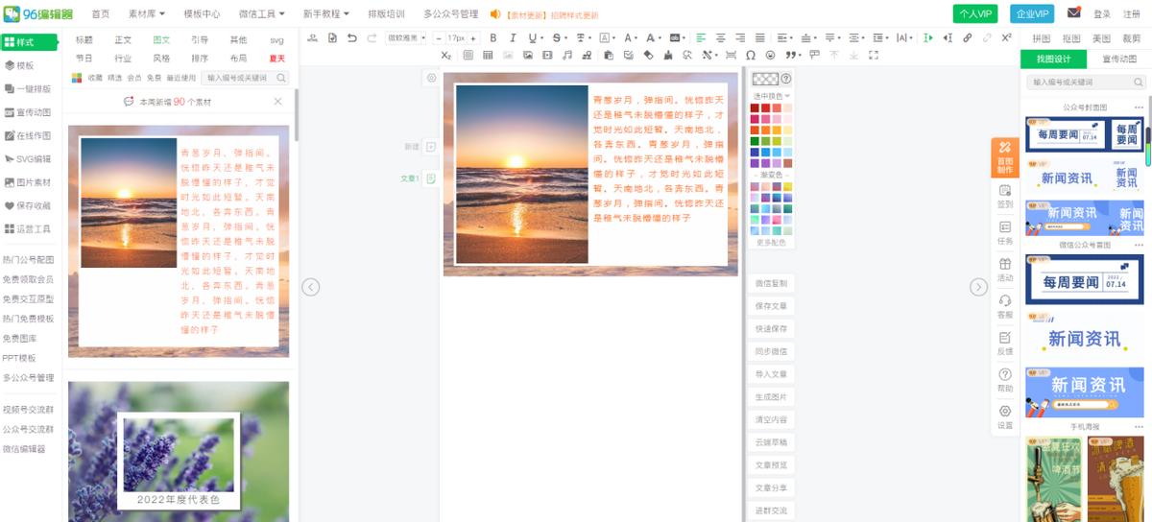Open the colorful grid icon beside 收藏

(x=77, y=78)
